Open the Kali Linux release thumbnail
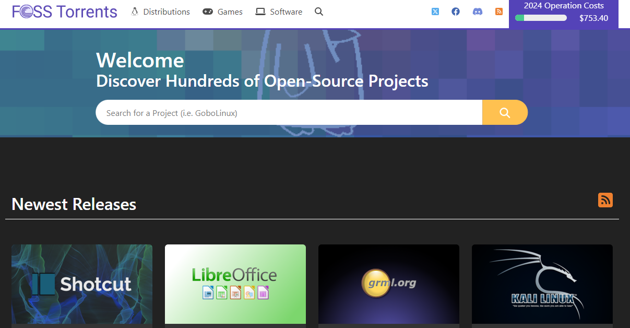630x328 pixels. point(542,285)
